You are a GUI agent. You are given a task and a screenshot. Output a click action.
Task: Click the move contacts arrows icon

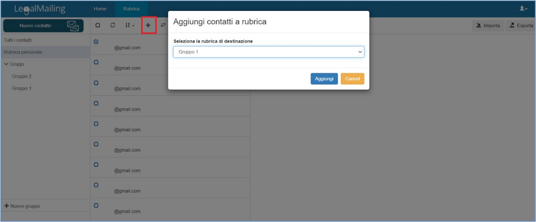163,26
